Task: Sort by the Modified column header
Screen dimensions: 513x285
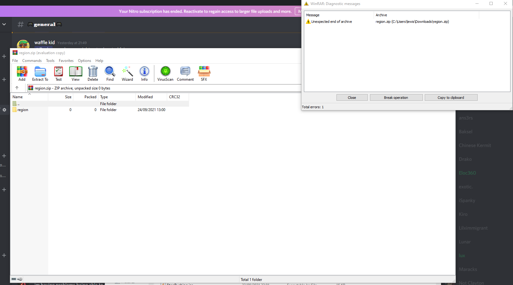Action: pyautogui.click(x=151, y=97)
